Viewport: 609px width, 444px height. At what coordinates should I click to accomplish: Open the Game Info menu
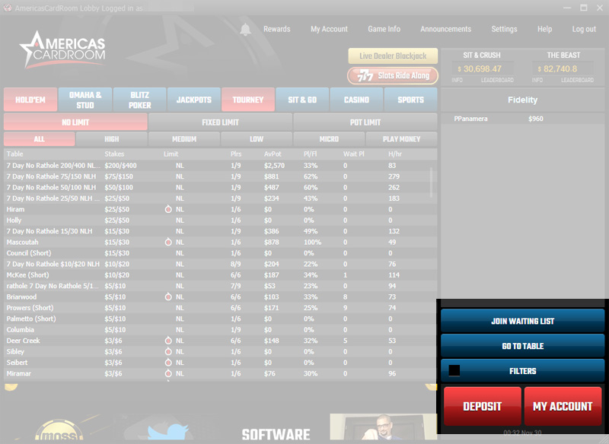(x=384, y=29)
